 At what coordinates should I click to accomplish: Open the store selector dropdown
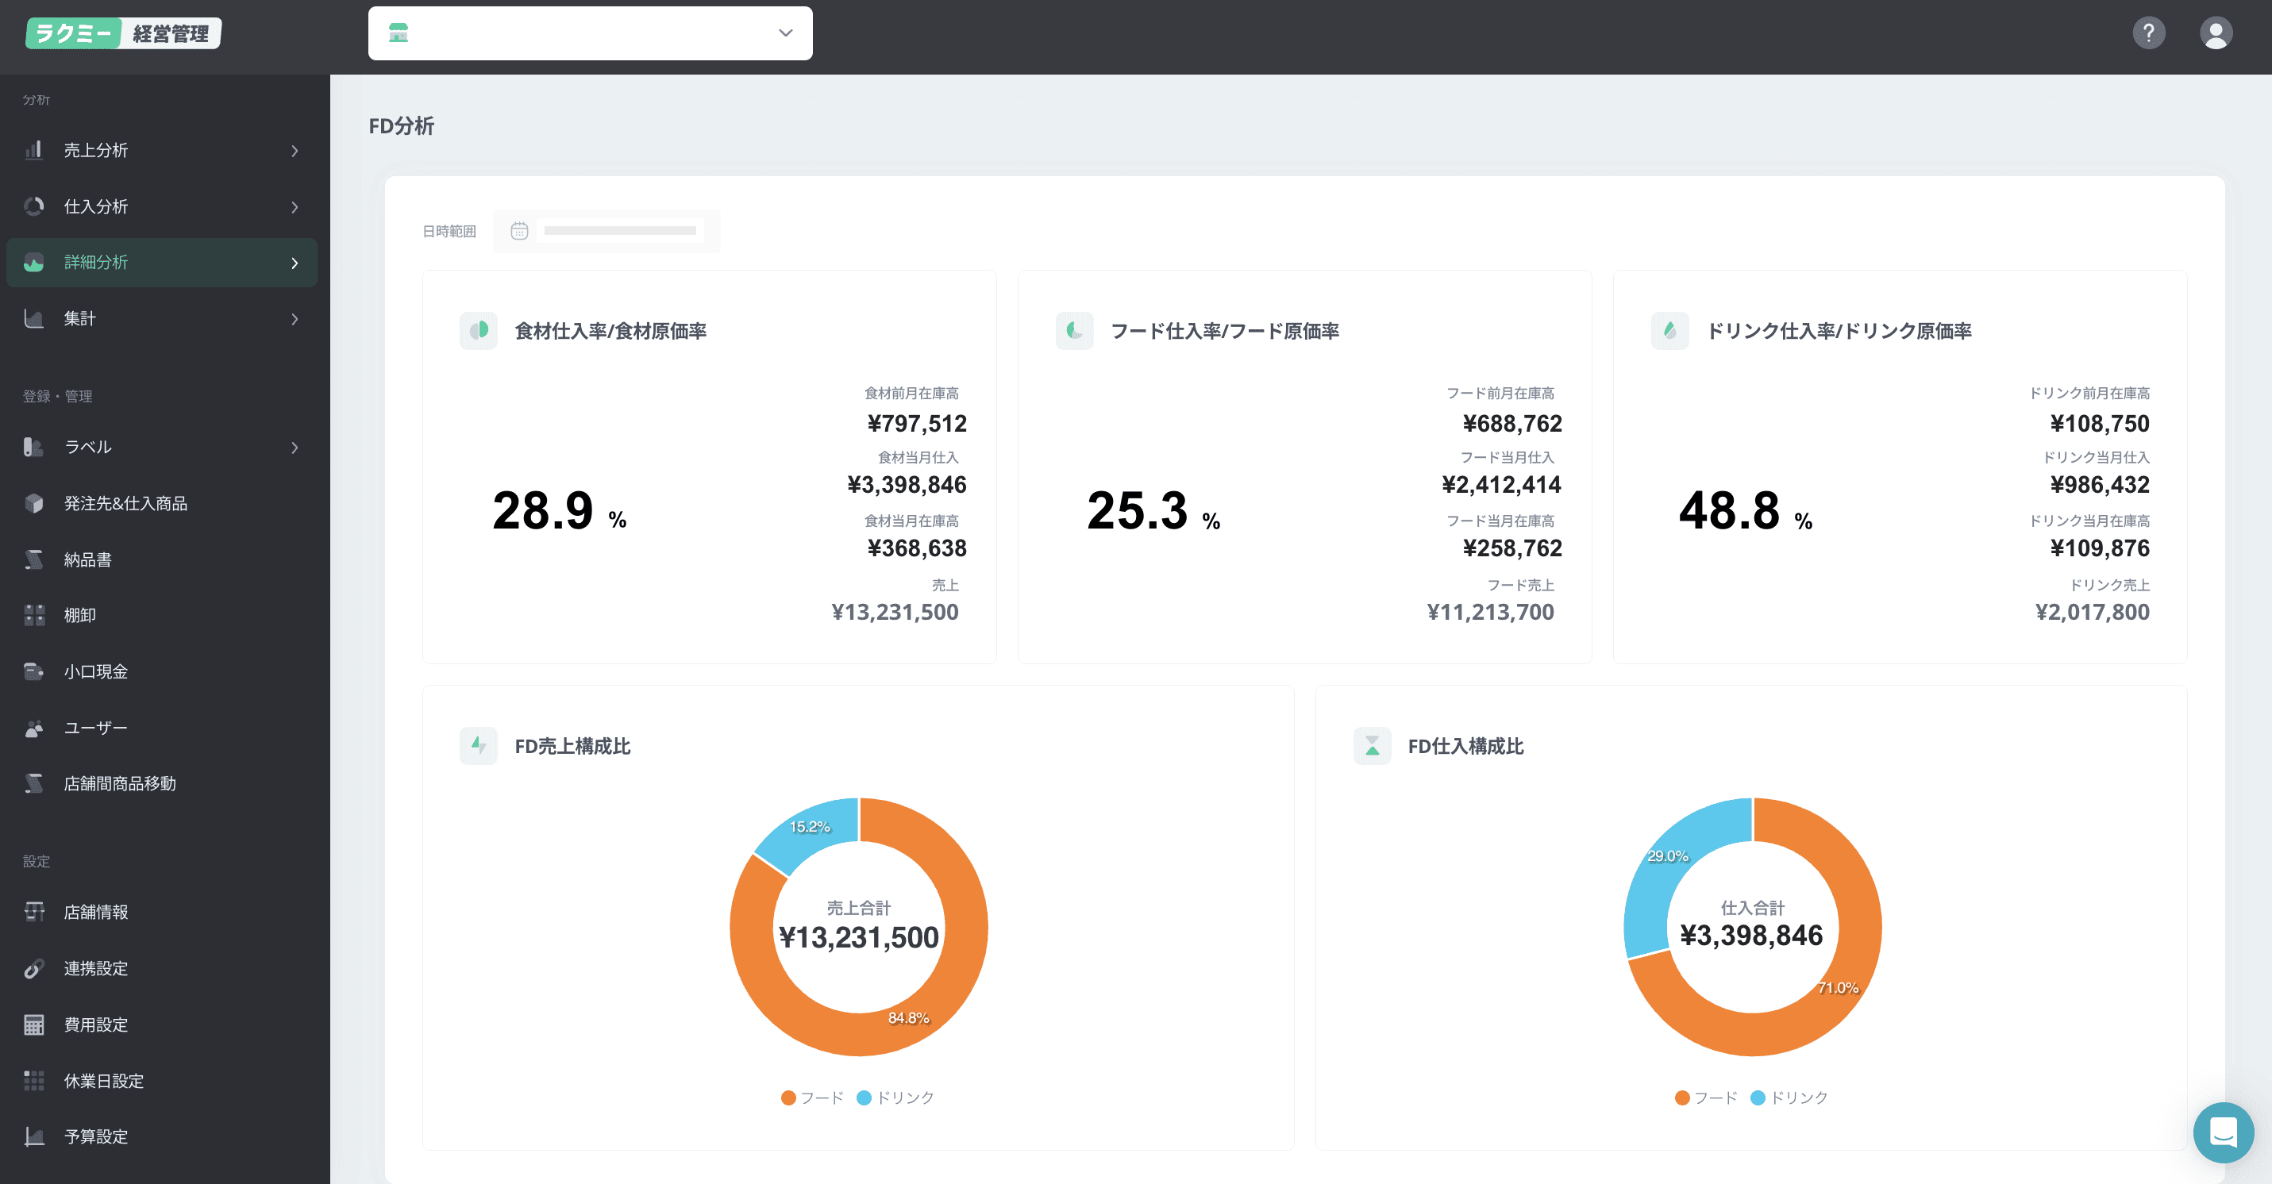pyautogui.click(x=590, y=33)
